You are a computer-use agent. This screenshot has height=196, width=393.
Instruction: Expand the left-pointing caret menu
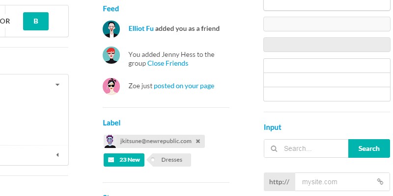pos(57,155)
